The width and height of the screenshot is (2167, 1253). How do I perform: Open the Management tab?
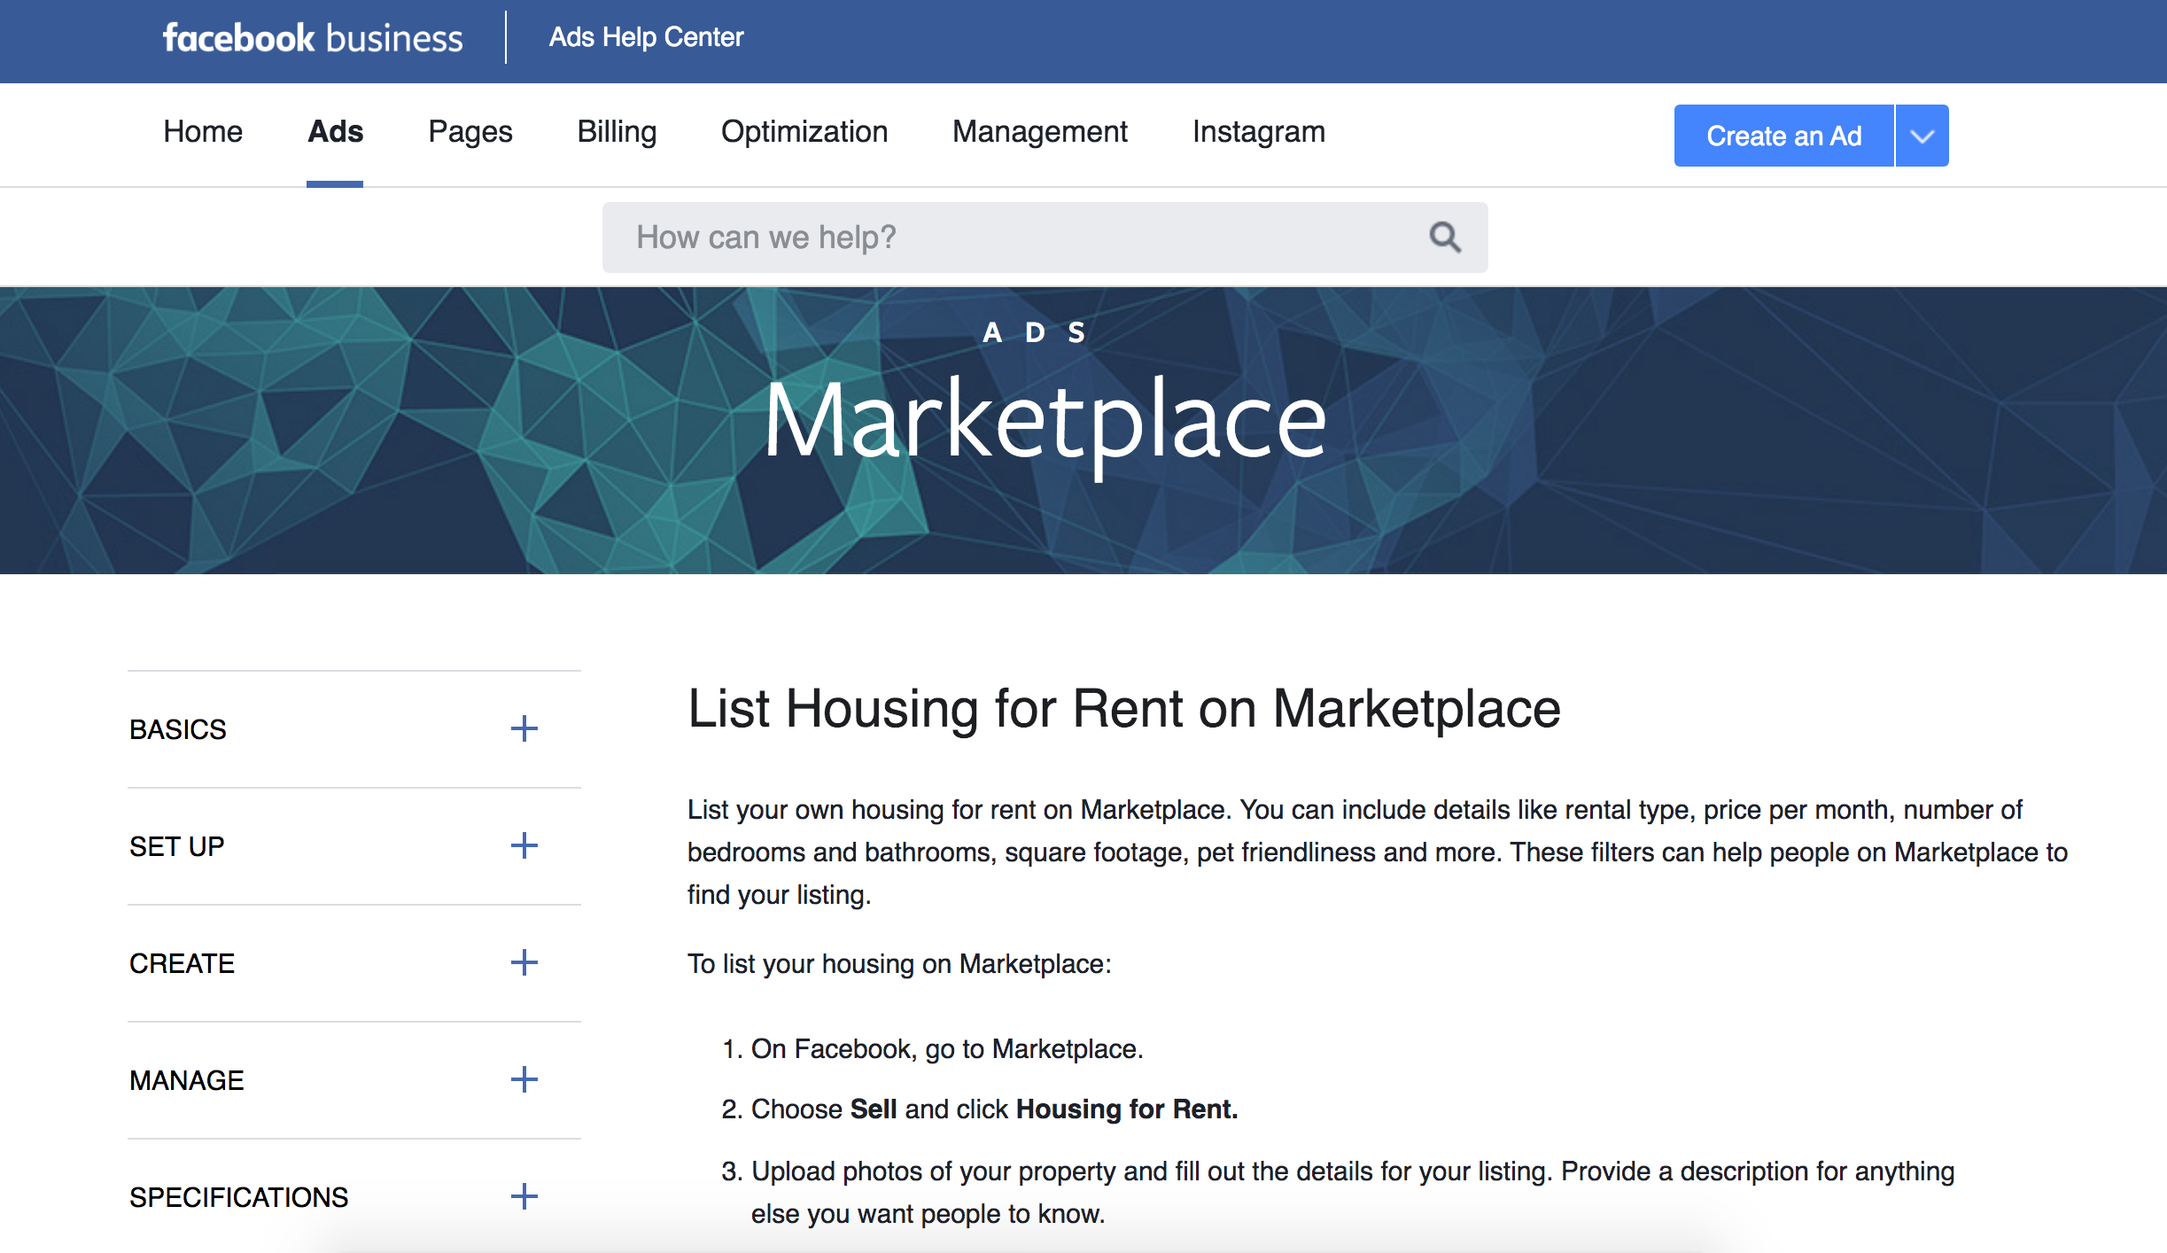coord(1040,131)
